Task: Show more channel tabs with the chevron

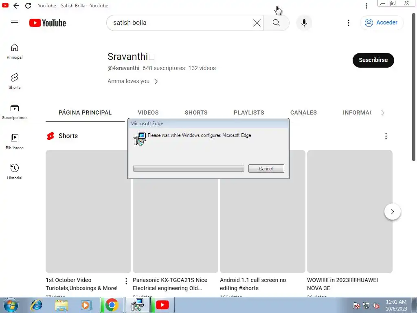Action: [x=383, y=112]
